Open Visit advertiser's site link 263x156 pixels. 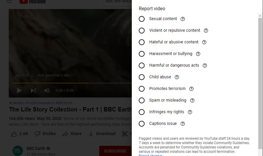(x=55, y=75)
